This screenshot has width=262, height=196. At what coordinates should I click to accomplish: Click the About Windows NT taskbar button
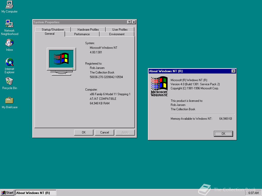coord(36,193)
